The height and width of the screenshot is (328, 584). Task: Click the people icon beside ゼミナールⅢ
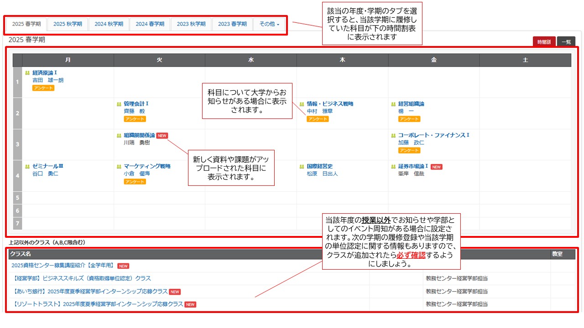(27, 167)
